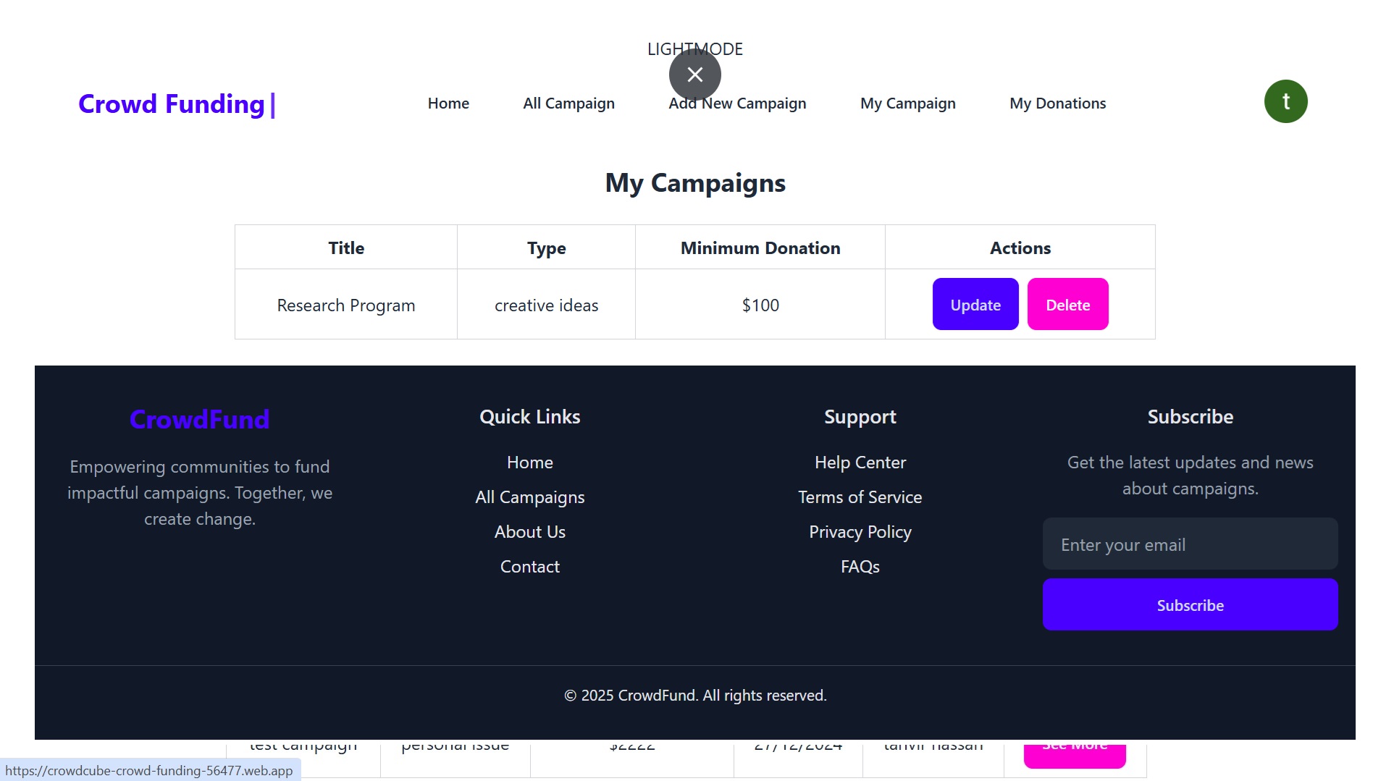
Task: Open footer All Campaigns link
Action: (529, 497)
